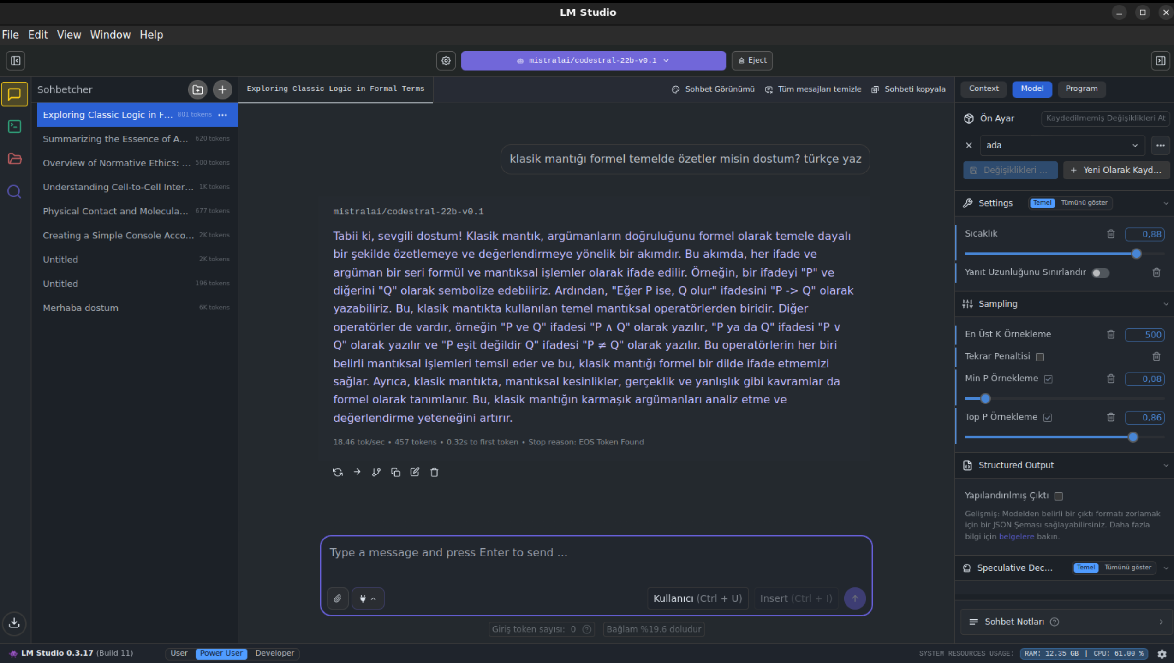
Task: Open the Chat section in sidebar
Action: tap(14, 94)
